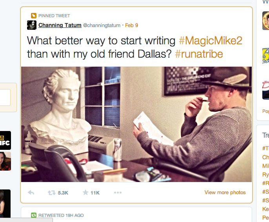Open the more options ellipsis
This screenshot has width=269, height=222.
tap(118, 193)
